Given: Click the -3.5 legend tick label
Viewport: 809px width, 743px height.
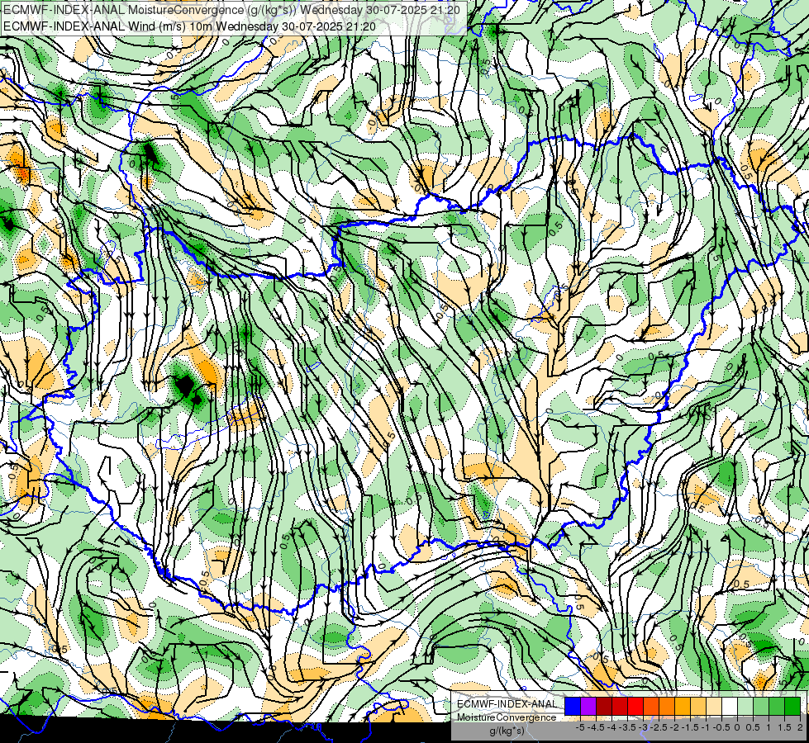Looking at the screenshot, I should (x=628, y=727).
